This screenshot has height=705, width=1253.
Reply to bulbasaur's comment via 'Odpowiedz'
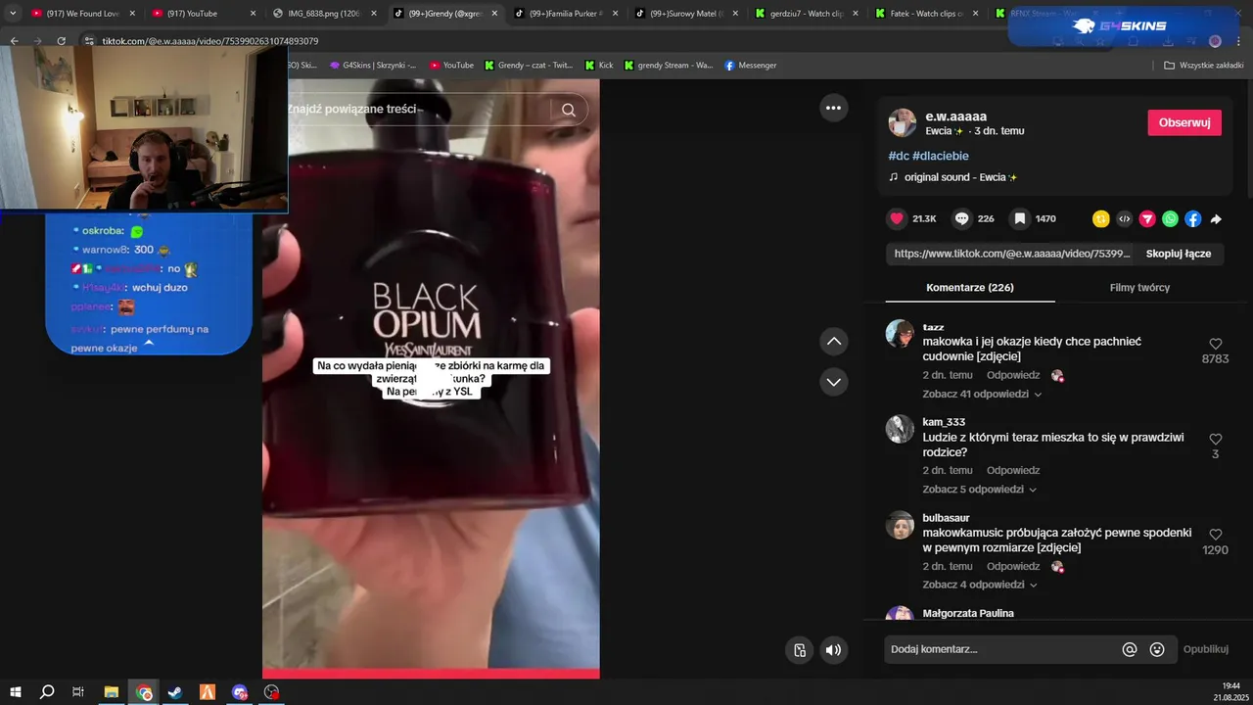click(1013, 566)
